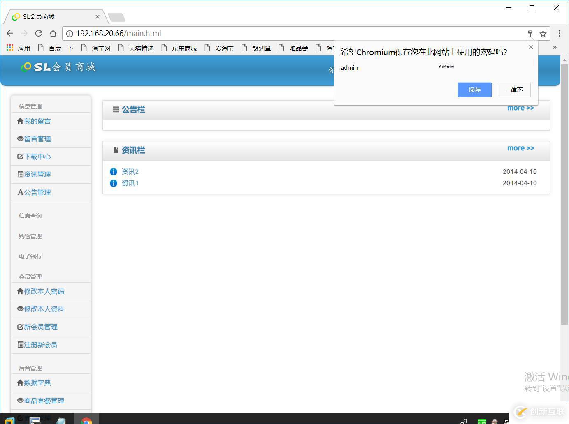
Task: Click the edit icon on 下载中心
Action: (20, 156)
